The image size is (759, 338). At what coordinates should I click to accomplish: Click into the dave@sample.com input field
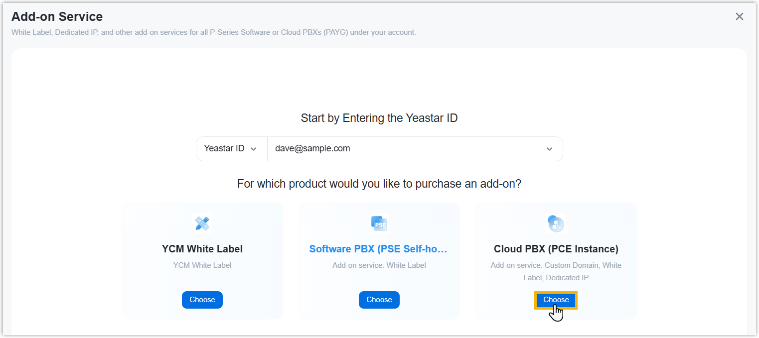point(399,149)
